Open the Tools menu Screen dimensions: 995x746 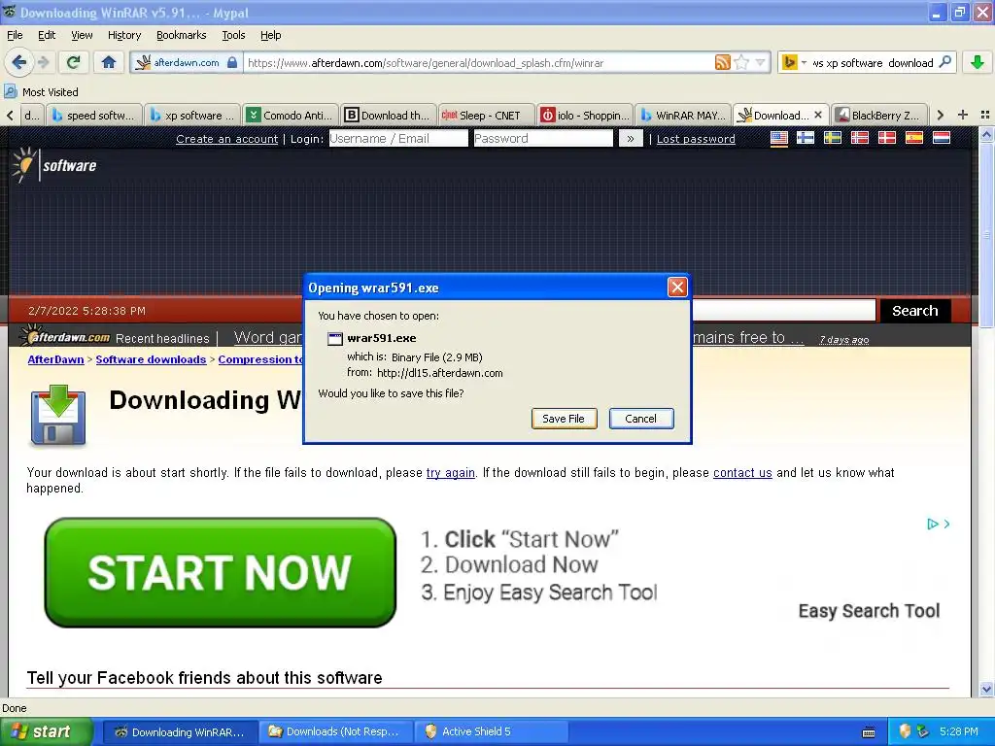coord(233,35)
